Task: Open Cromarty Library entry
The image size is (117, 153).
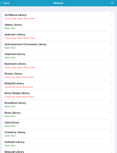Action: (x=59, y=134)
